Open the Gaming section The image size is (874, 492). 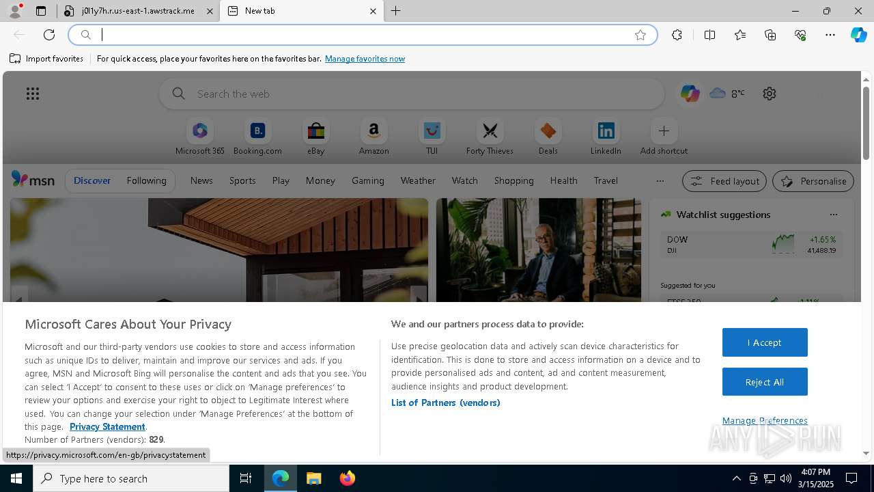367,180
